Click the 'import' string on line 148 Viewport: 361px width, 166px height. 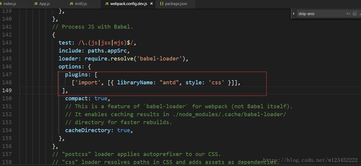pos(88,83)
